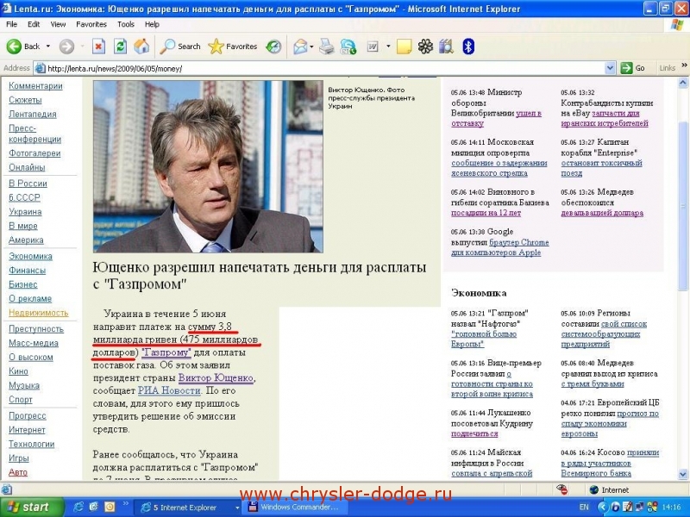Image resolution: width=690 pixels, height=517 pixels.
Task: Follow the РИА Новости link in article
Action: tap(169, 390)
